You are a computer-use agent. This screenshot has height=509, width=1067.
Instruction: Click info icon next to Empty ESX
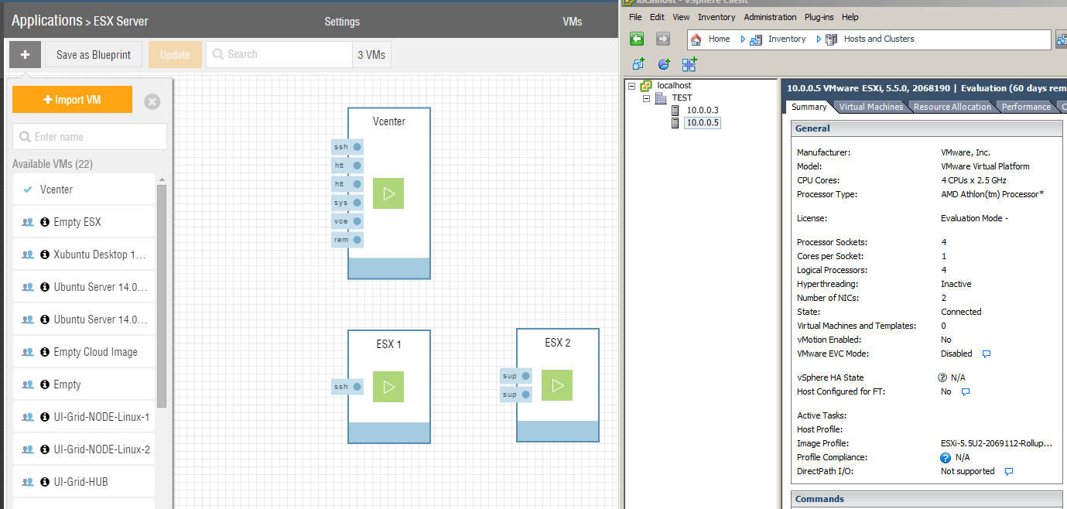coord(45,222)
